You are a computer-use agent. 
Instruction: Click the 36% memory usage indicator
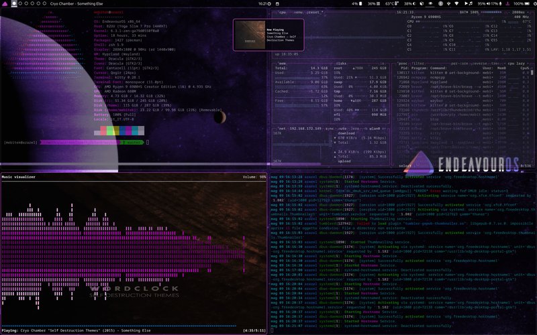(374, 4)
